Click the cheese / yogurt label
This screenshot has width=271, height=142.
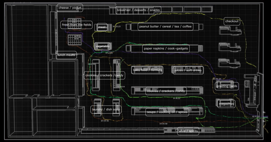pyautogui.click(x=70, y=8)
